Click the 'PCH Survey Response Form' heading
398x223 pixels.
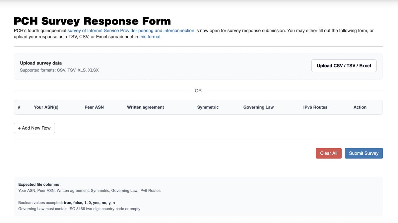coord(92,21)
